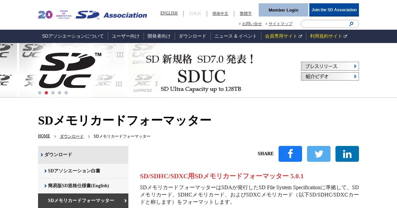Open ニュース & イベント menu

(236, 36)
